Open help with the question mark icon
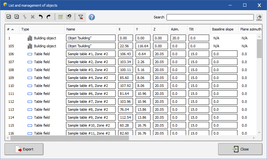The image size is (267, 159). tap(92, 17)
